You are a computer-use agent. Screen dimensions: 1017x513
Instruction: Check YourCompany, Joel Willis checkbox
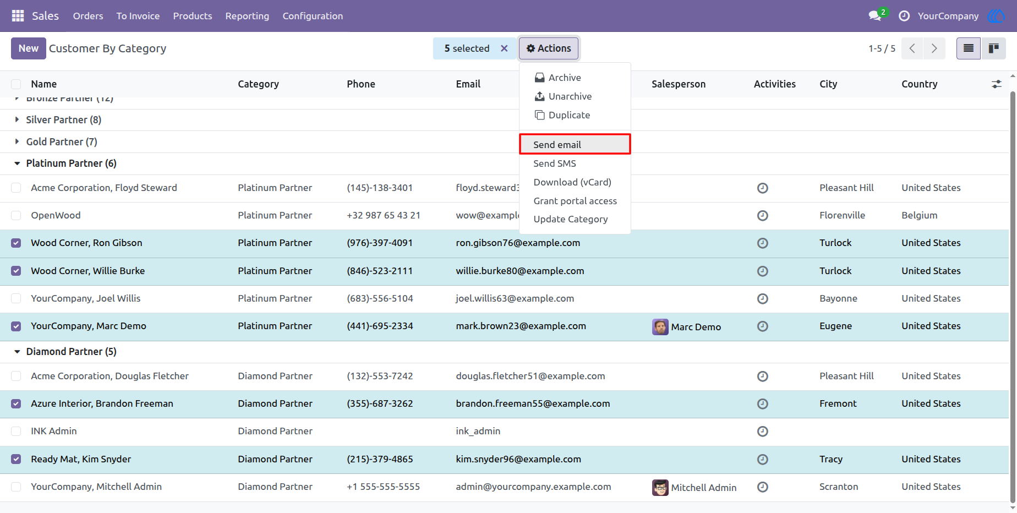[16, 298]
